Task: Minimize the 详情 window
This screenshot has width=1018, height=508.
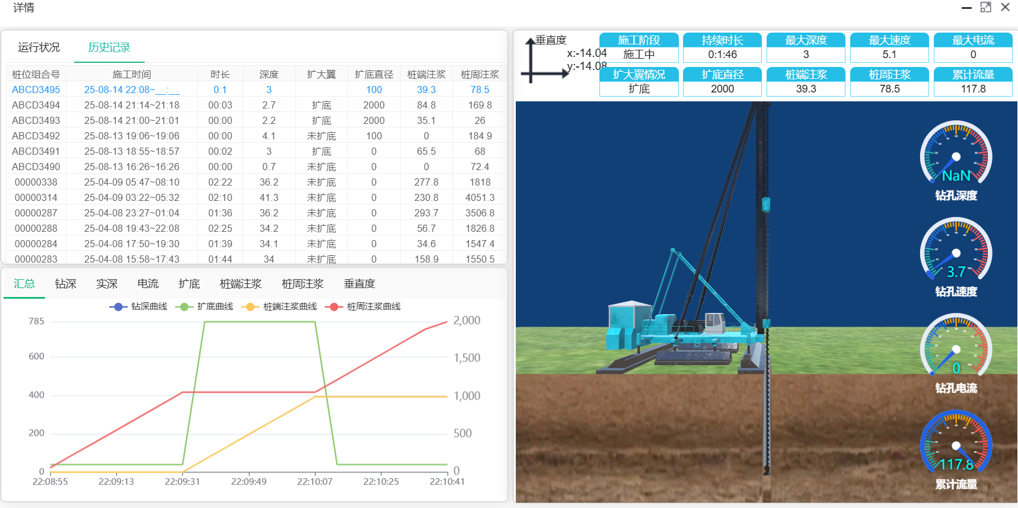Action: pyautogui.click(x=966, y=8)
